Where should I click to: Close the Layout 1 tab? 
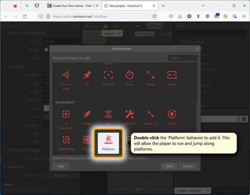120,33
